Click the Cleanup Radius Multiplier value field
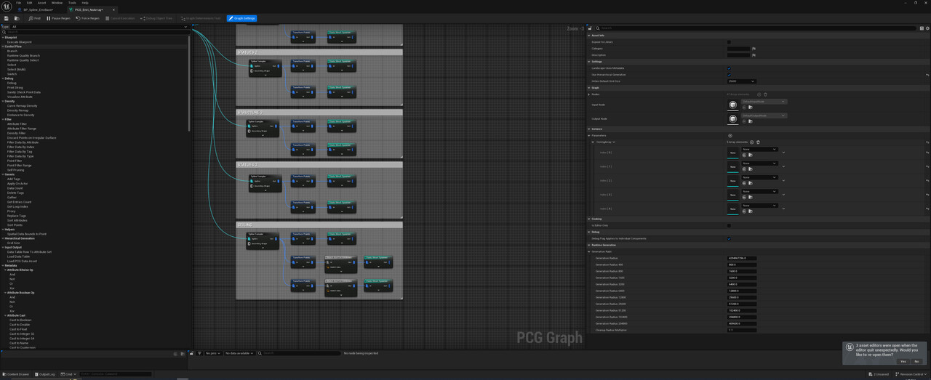 [x=741, y=330]
